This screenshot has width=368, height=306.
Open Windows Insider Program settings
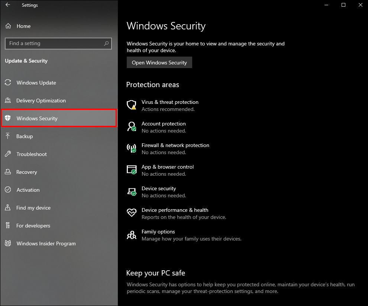tap(46, 243)
